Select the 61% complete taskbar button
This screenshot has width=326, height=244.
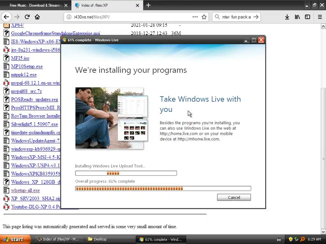point(161,239)
